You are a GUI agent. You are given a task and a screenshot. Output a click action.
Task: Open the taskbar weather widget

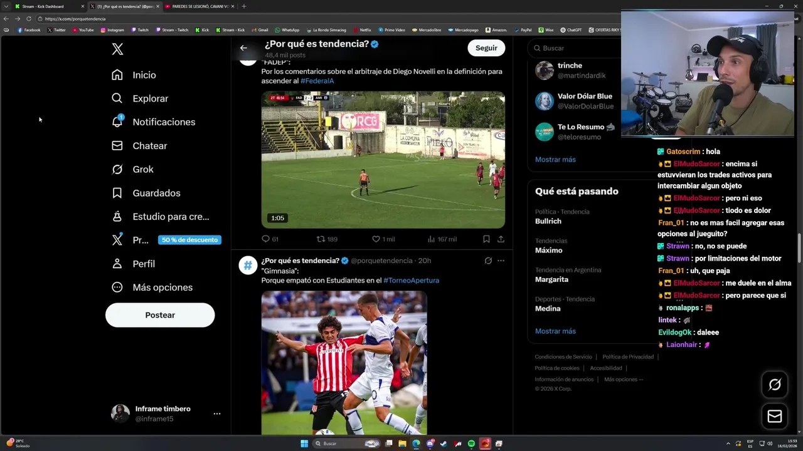pyautogui.click(x=18, y=443)
